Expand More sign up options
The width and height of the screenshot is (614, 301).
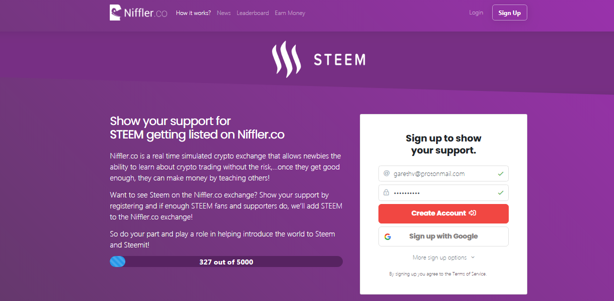[x=440, y=257]
